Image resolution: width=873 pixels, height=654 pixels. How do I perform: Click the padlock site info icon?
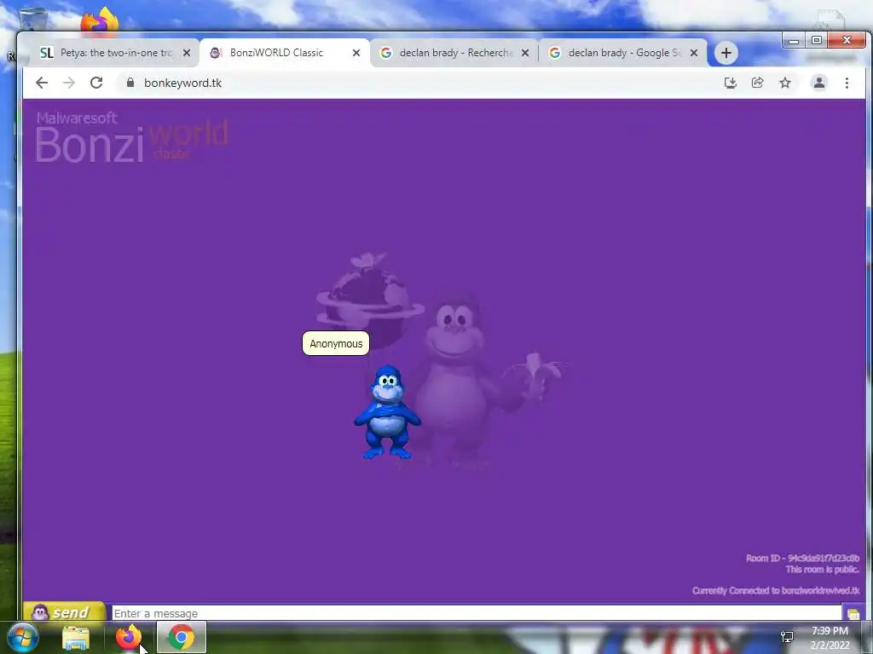130,83
